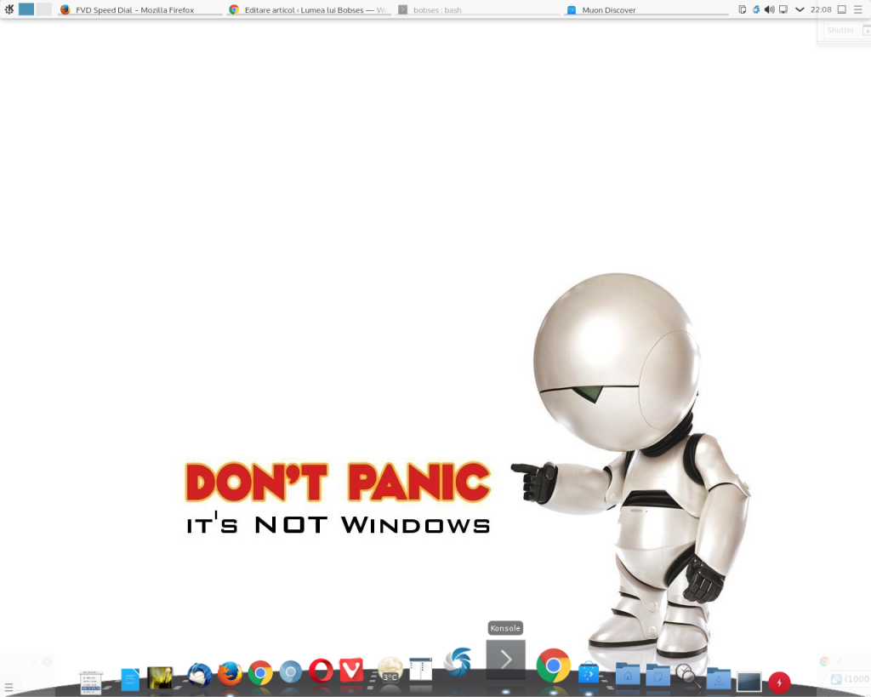Open the KDE application launcher
Image resolution: width=871 pixels, height=697 pixels.
click(x=9, y=9)
